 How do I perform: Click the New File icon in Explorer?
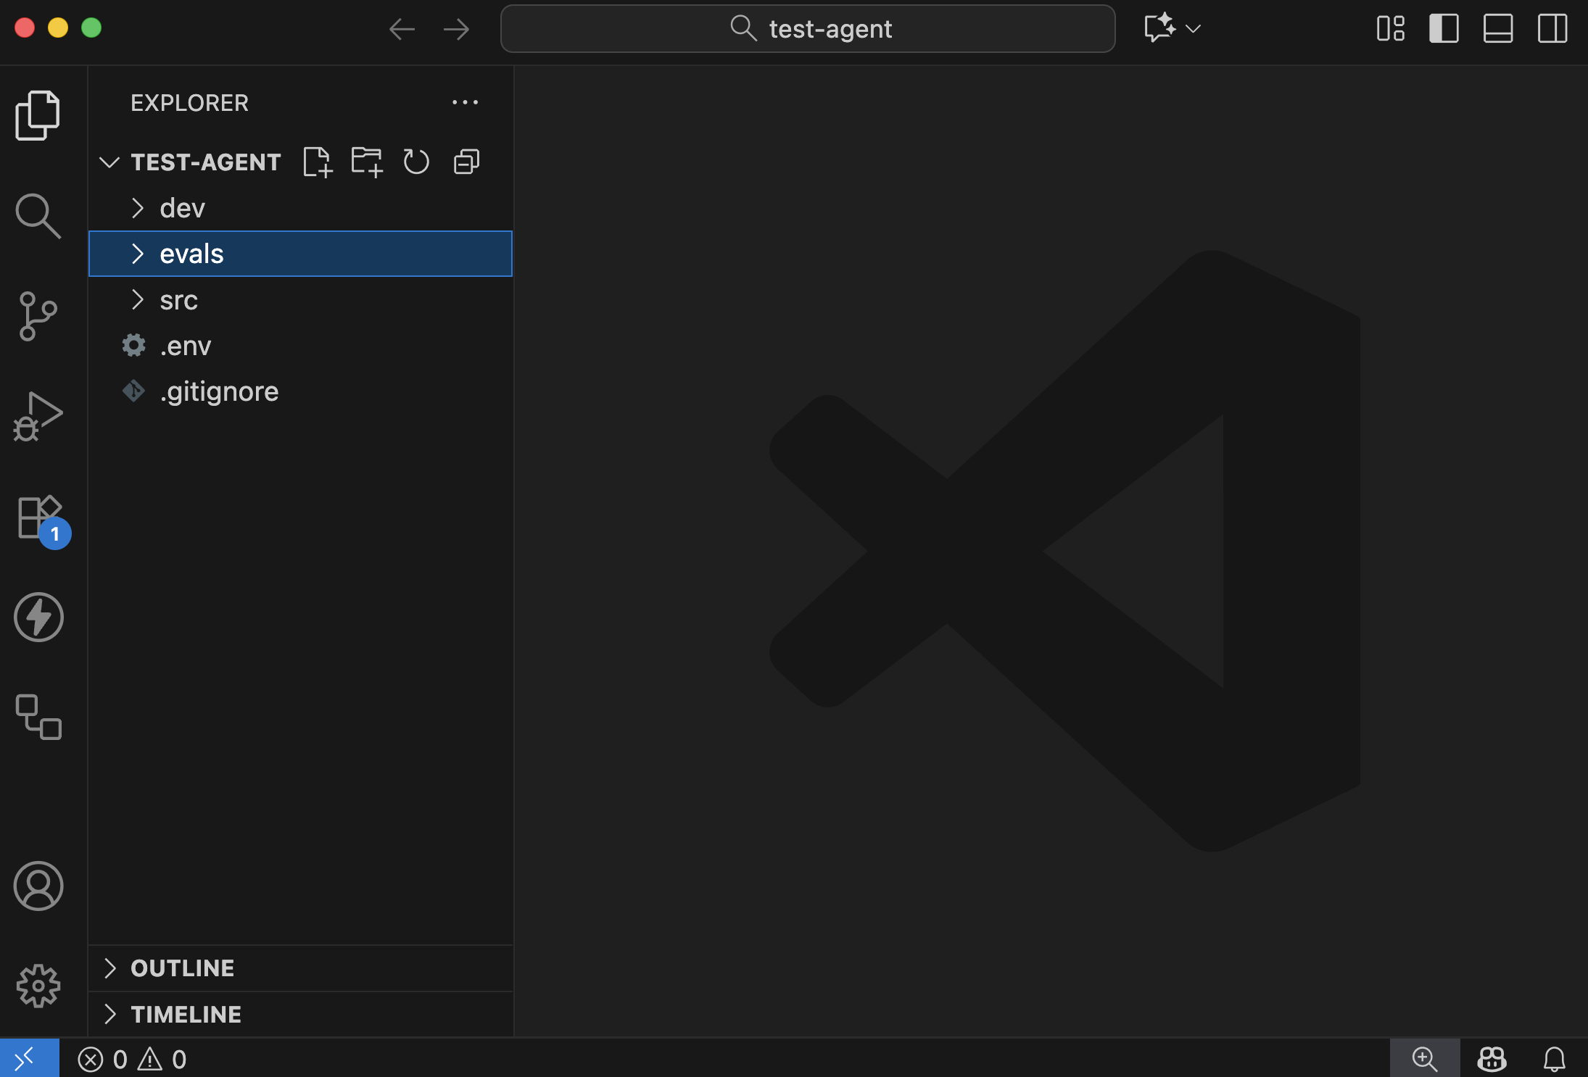[x=317, y=161]
